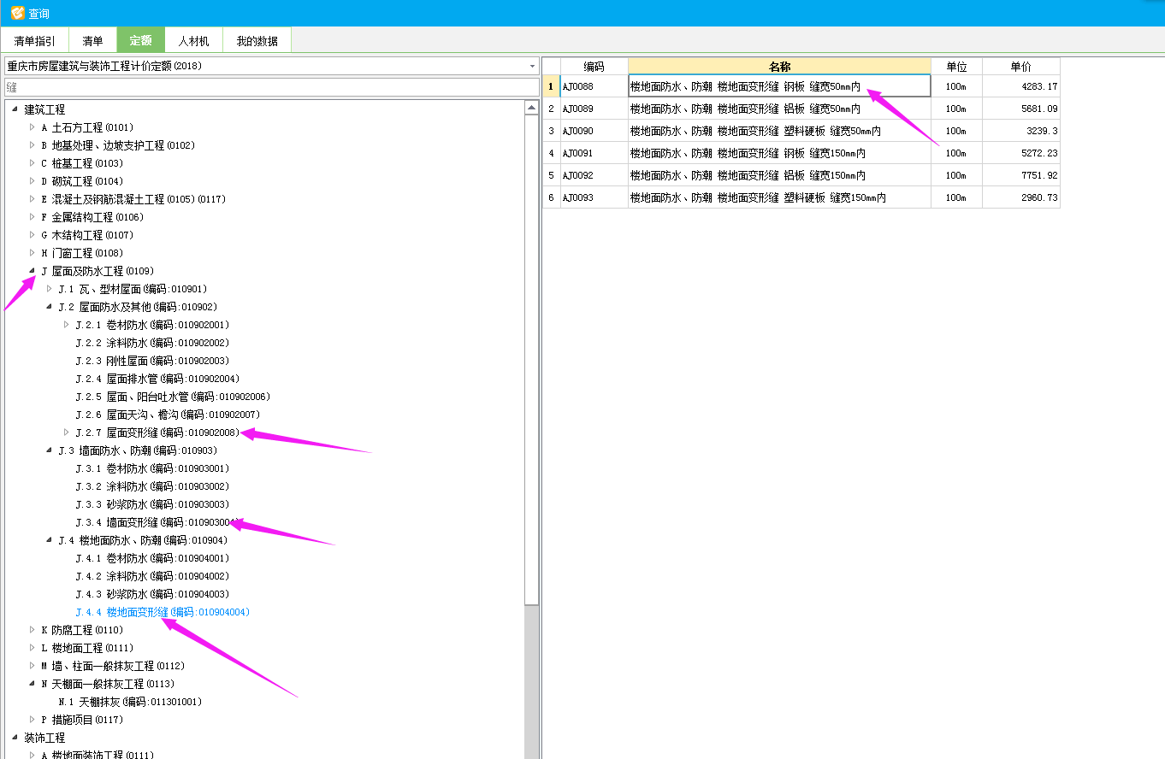Screen dimensions: 1165x759
Task: Click the price cell 7751.92
Action: 1020,175
